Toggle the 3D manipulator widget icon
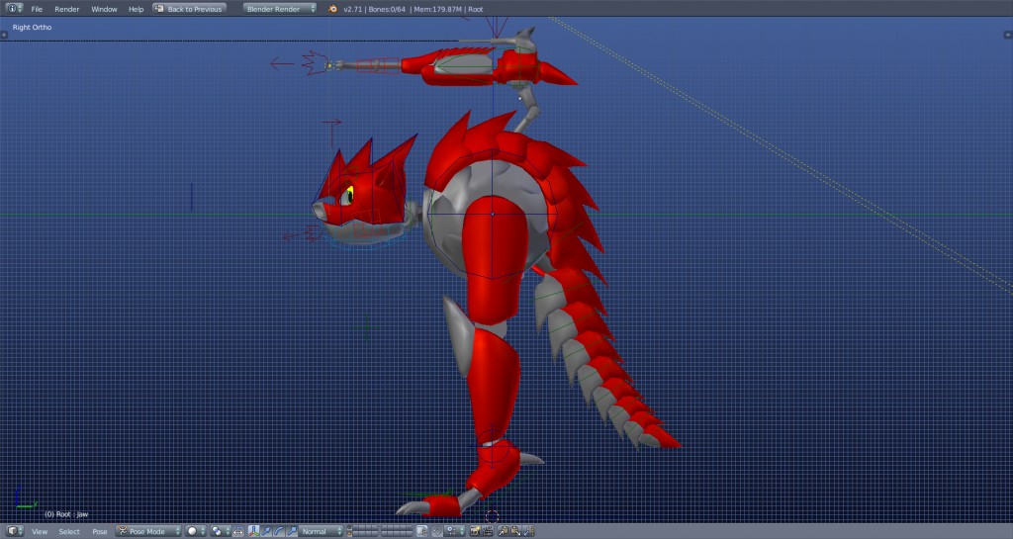The width and height of the screenshot is (1013, 539). point(253,531)
